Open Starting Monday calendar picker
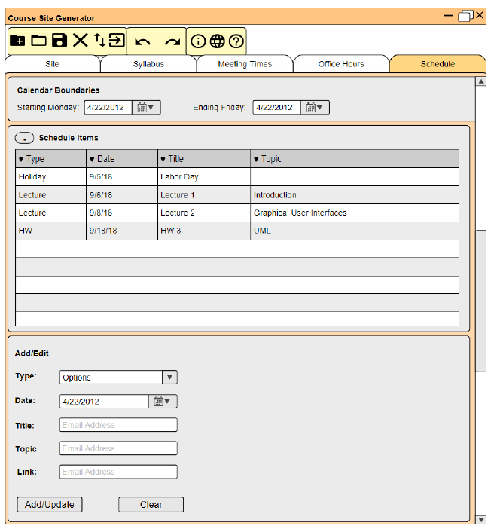The image size is (497, 529). pyautogui.click(x=146, y=108)
